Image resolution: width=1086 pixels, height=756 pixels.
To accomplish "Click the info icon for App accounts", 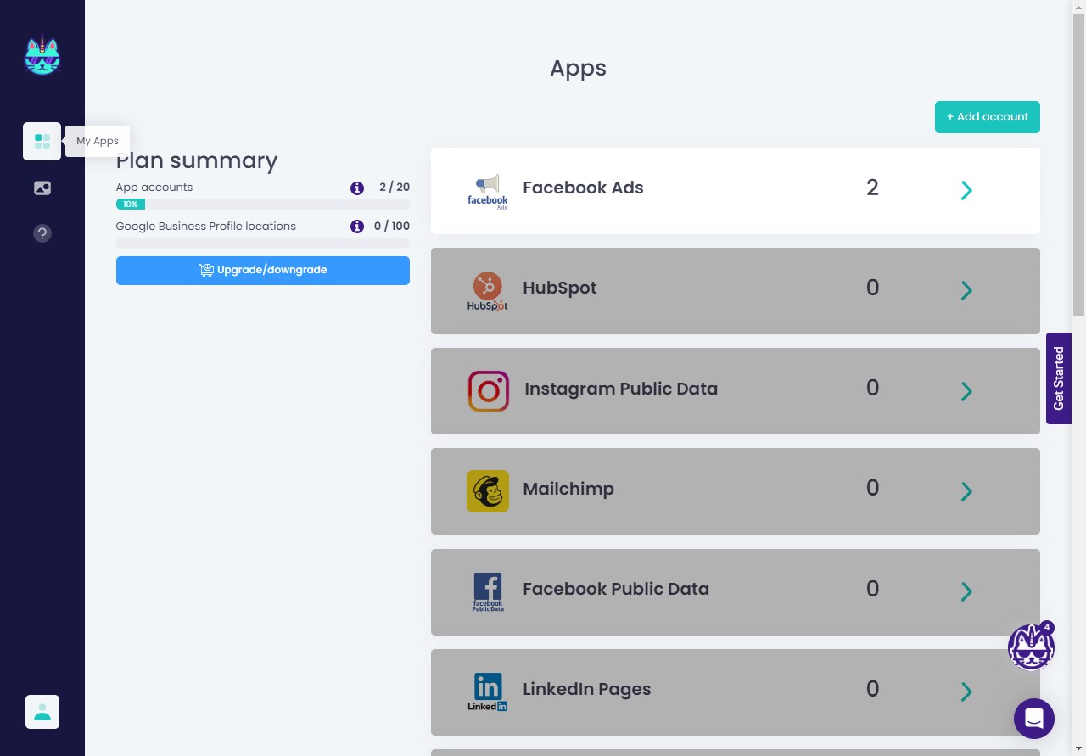I will (x=357, y=188).
